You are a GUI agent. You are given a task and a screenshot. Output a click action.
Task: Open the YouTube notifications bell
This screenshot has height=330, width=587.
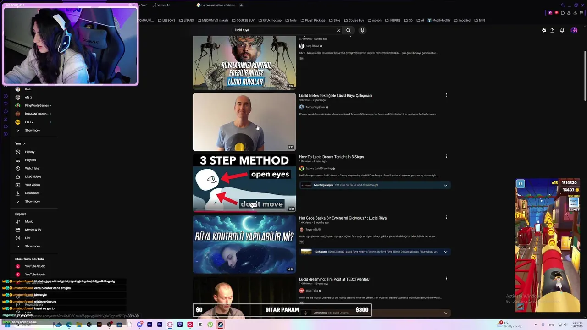(562, 30)
